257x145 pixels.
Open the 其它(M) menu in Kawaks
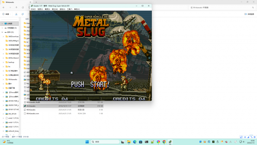(55, 9)
